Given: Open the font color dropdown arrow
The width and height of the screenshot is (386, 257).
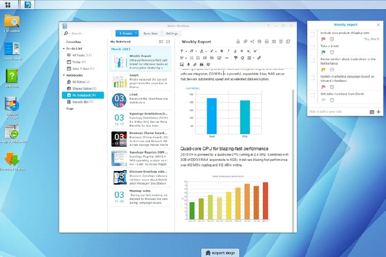Looking at the screenshot, I should 206,51.
